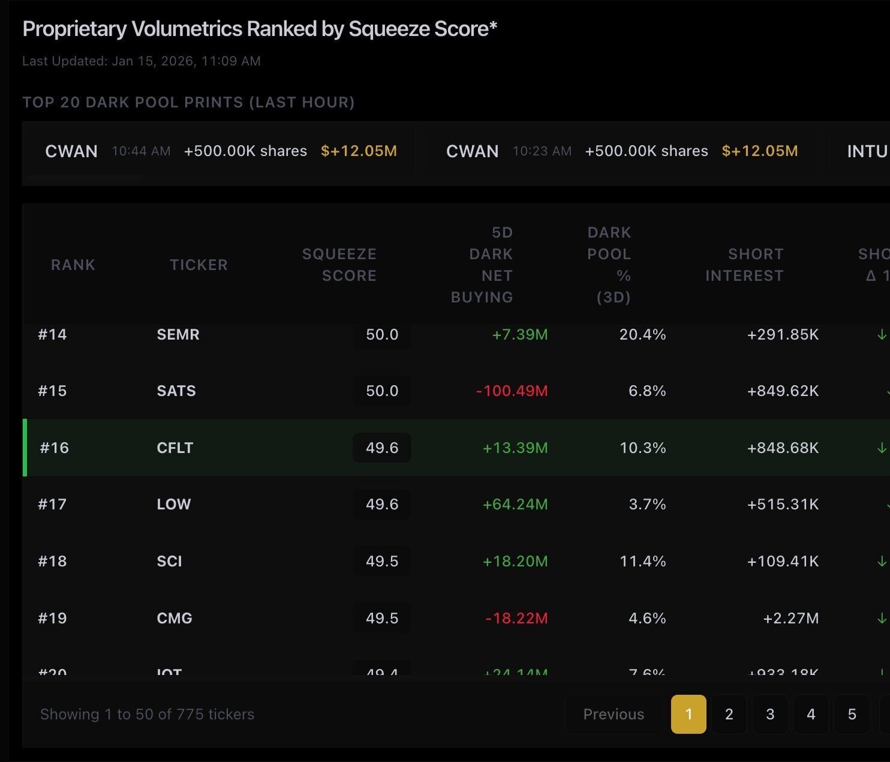Click the LOW ticker symbol
890x762 pixels.
tap(173, 505)
